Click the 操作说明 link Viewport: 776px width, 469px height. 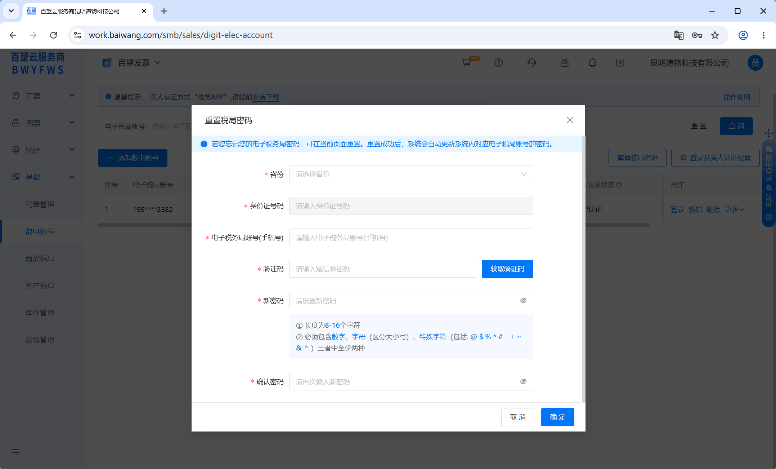tap(737, 97)
